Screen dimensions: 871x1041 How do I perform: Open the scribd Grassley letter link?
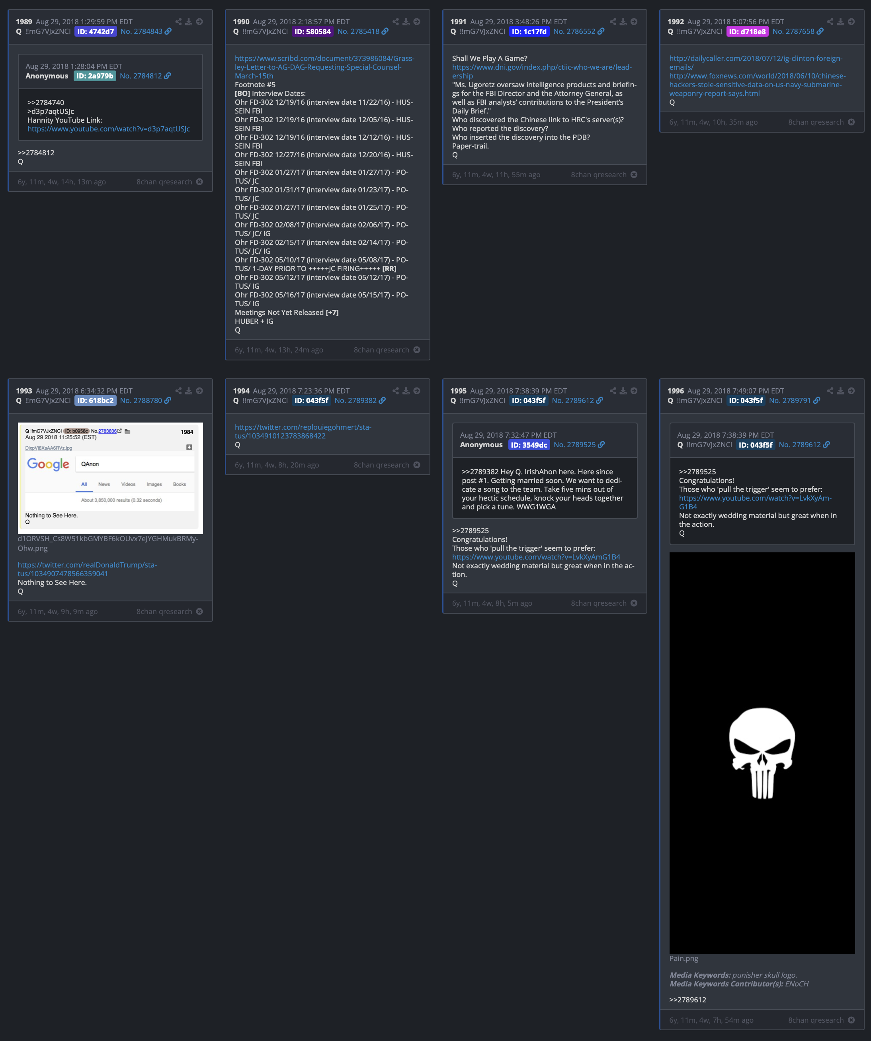(324, 67)
